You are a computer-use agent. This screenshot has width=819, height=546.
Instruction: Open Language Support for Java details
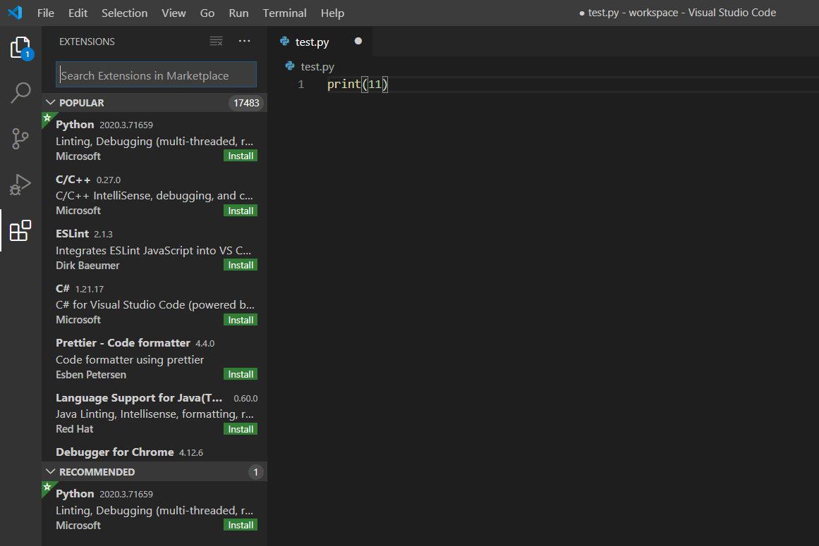[x=154, y=413]
